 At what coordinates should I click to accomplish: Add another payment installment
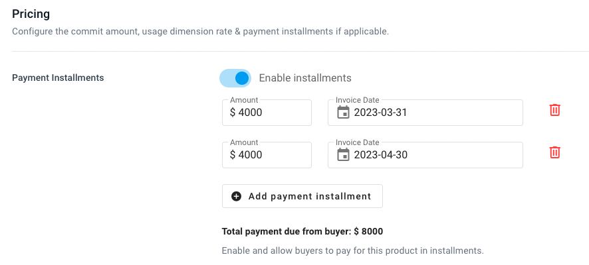(x=302, y=195)
